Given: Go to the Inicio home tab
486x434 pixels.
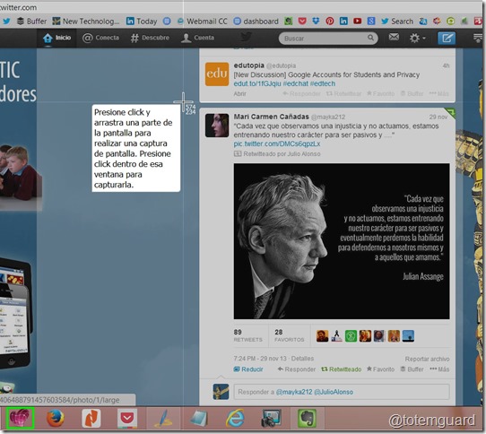Looking at the screenshot, I should pyautogui.click(x=56, y=38).
